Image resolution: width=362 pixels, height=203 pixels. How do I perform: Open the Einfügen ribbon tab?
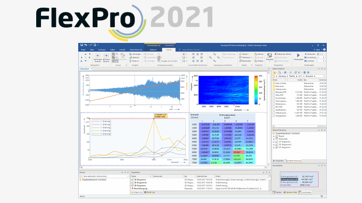(104, 49)
